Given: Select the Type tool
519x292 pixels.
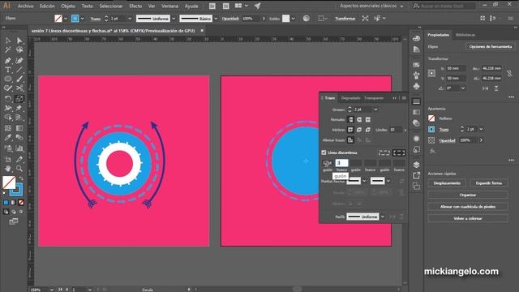Looking at the screenshot, I should click(8, 70).
